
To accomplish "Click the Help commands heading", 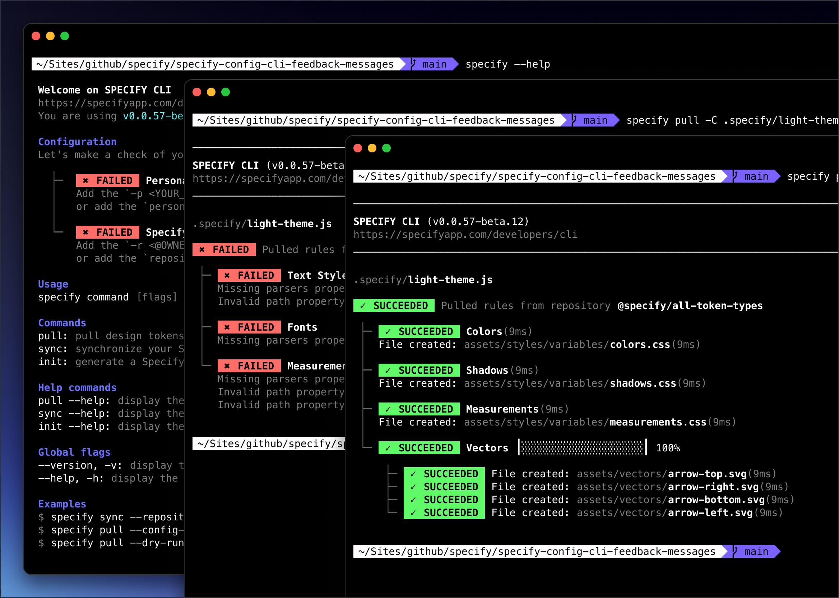I will pos(77,387).
